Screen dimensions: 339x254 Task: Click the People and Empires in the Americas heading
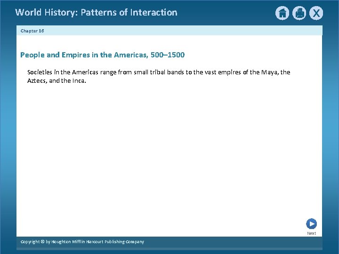(x=103, y=55)
